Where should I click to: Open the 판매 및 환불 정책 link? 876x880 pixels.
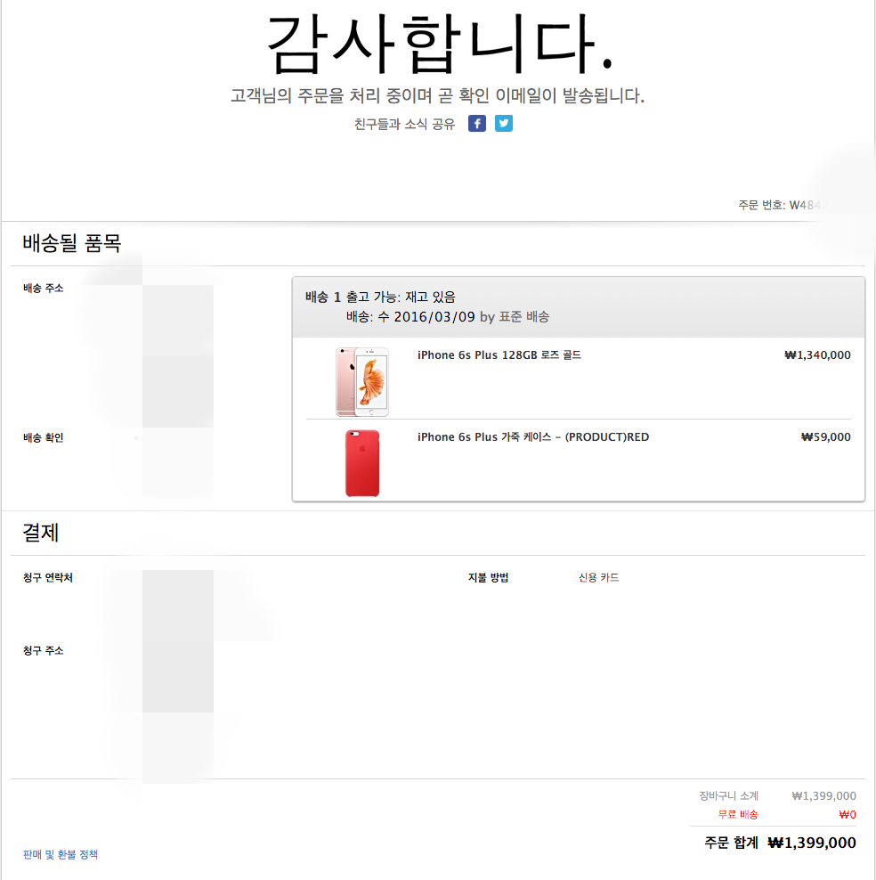61,854
